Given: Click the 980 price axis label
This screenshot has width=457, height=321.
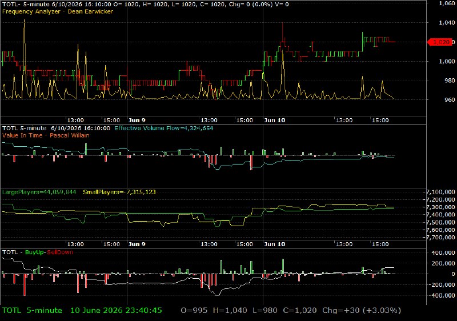Looking at the screenshot, I should click(x=450, y=81).
